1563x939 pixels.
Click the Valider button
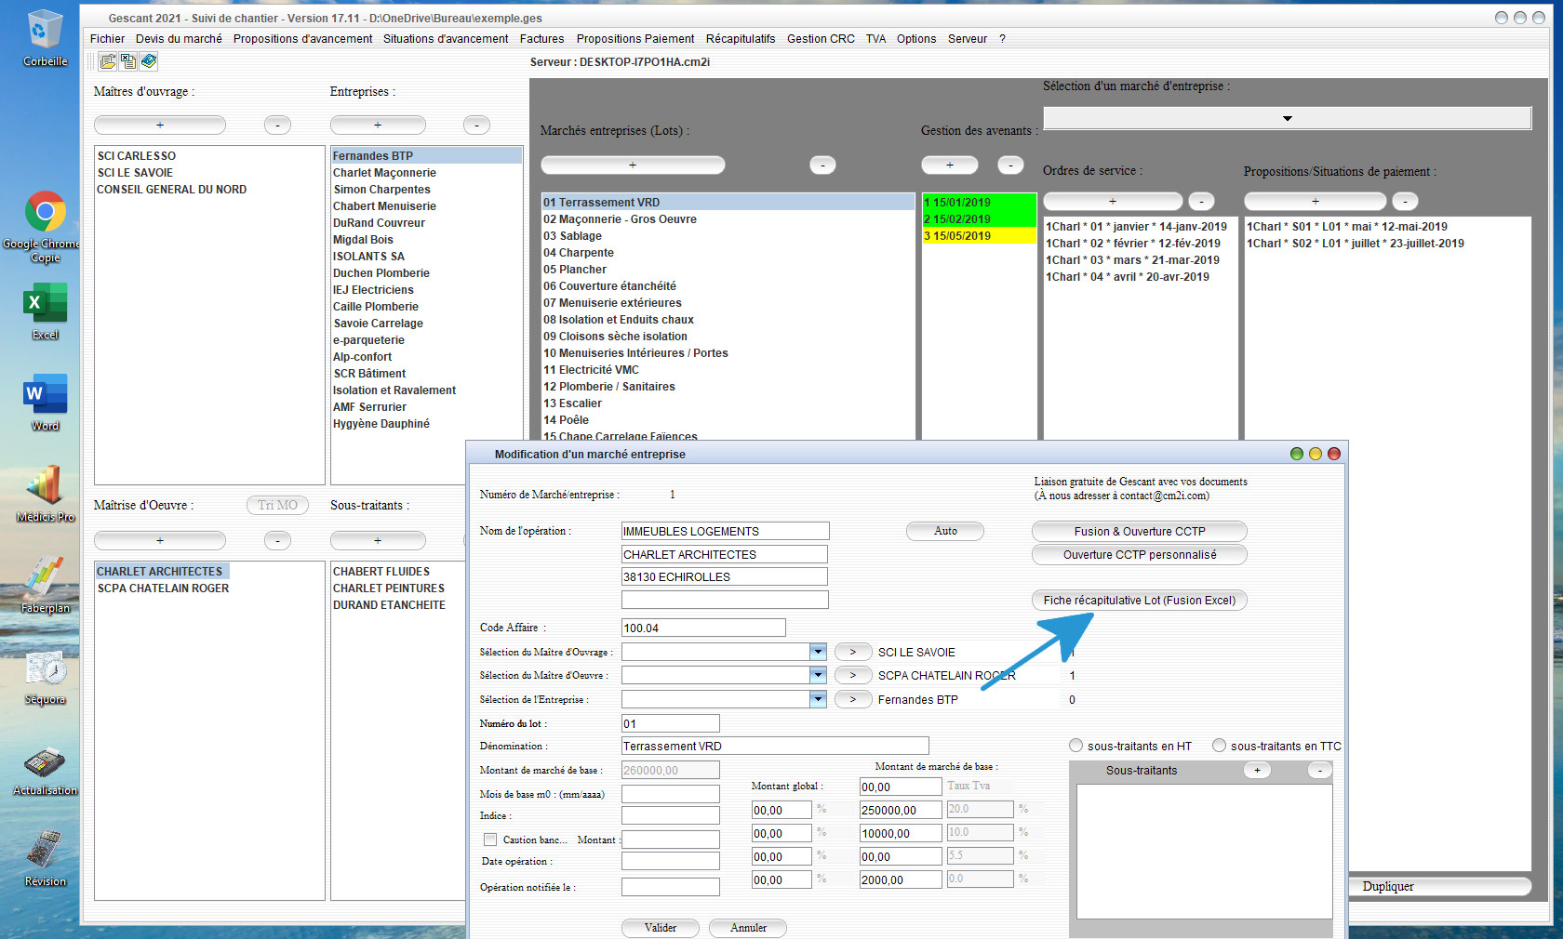point(661,928)
